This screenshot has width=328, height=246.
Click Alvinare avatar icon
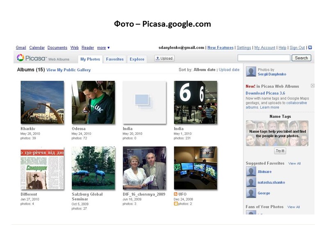pyautogui.click(x=251, y=171)
